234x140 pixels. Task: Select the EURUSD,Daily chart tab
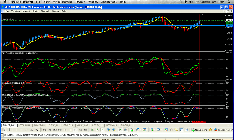point(9,125)
